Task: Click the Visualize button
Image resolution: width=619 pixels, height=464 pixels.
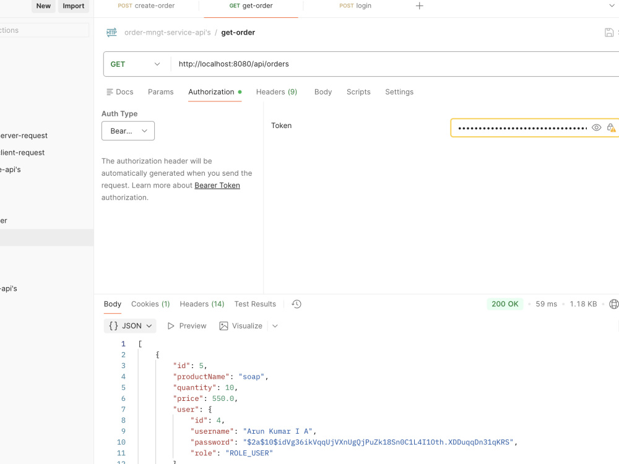Action: 241,326
